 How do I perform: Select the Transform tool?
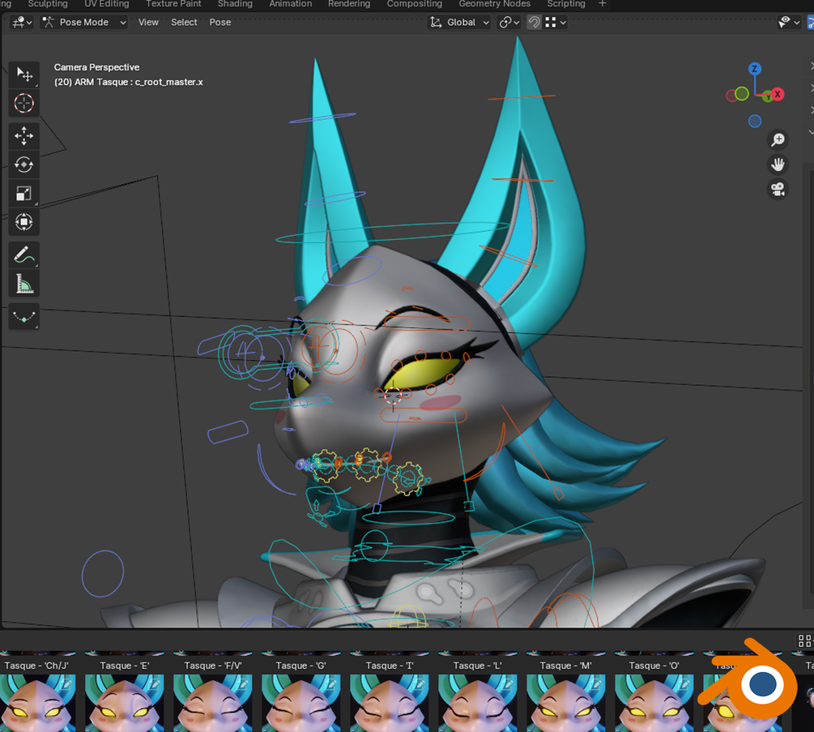23,222
